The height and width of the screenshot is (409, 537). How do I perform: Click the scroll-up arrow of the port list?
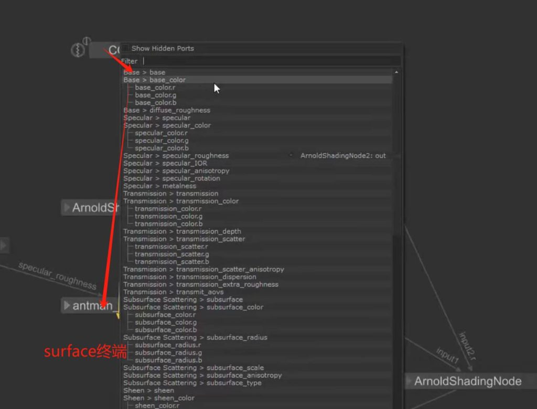pos(396,72)
